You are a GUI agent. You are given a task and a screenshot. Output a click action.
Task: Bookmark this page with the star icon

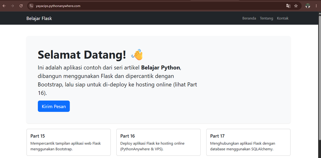tap(296, 6)
